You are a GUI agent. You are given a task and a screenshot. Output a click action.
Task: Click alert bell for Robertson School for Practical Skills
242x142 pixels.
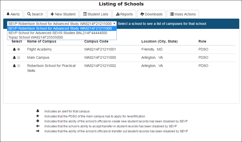point(14,66)
